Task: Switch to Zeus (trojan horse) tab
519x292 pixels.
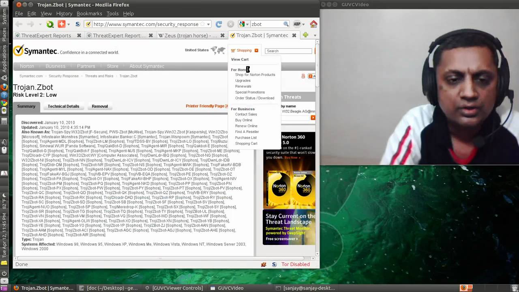Action: coord(191,36)
